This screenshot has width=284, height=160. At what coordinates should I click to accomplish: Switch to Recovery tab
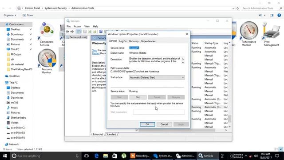[x=134, y=41]
